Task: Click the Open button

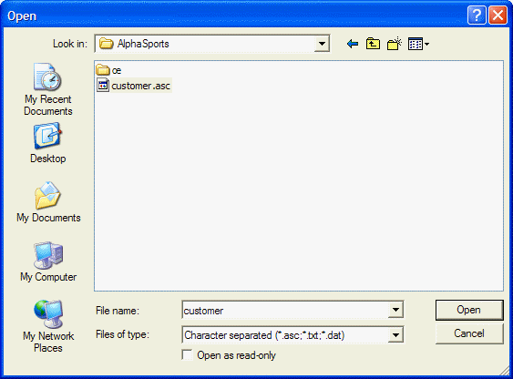Action: pyautogui.click(x=469, y=310)
